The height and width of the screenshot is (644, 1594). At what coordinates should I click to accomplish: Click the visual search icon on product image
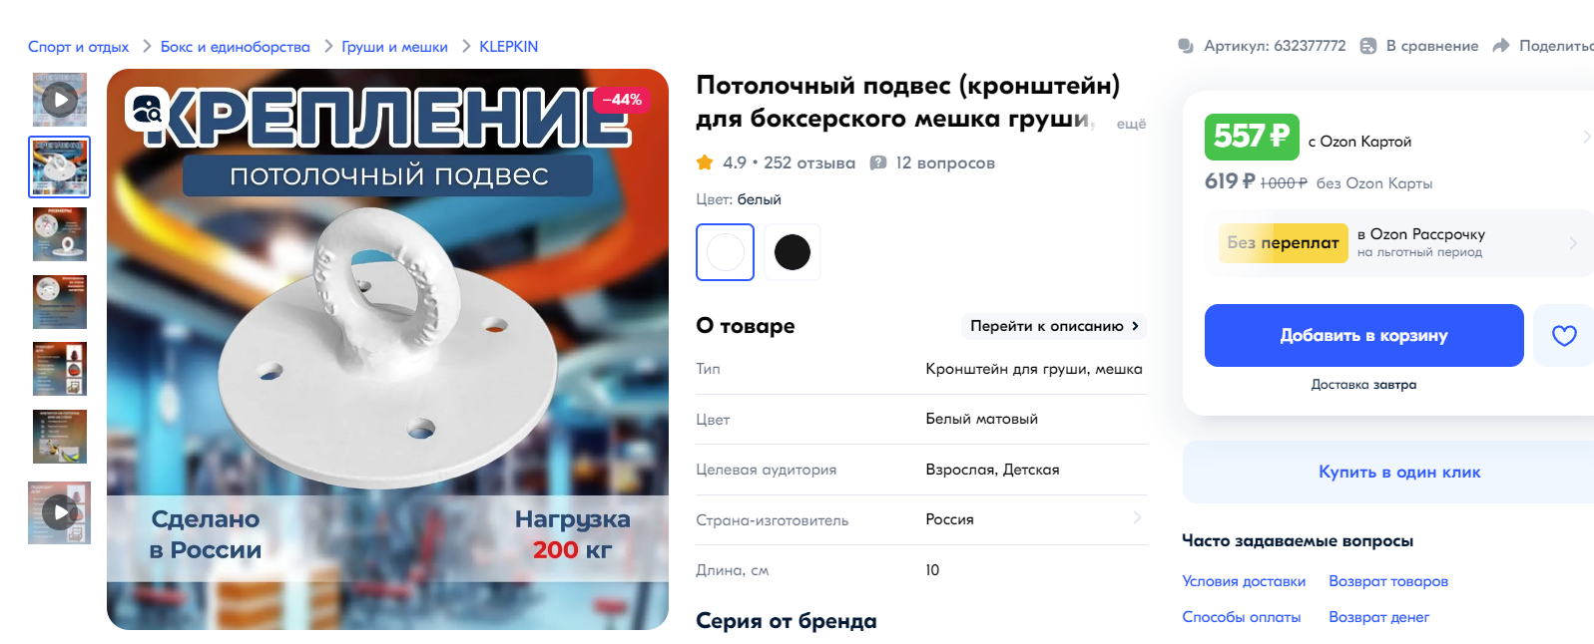coord(147,109)
